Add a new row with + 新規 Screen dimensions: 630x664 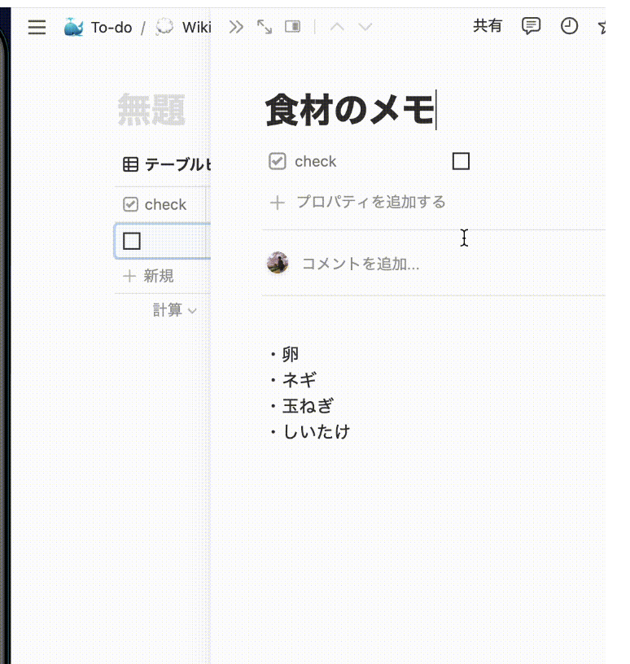tap(149, 276)
